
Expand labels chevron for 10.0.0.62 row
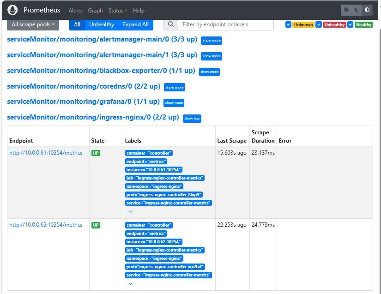131,284
